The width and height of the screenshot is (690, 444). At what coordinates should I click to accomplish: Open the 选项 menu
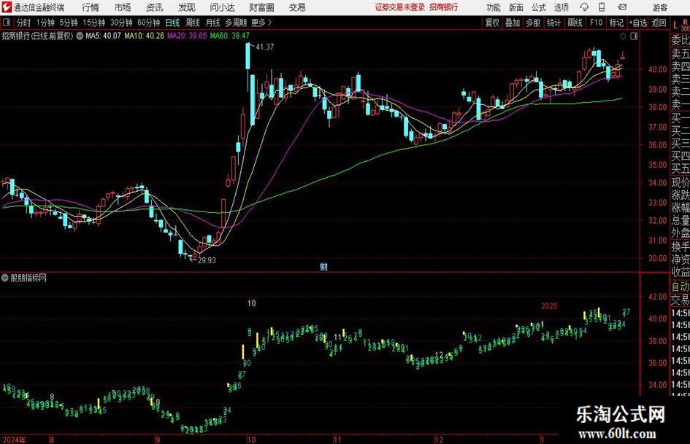pos(561,7)
